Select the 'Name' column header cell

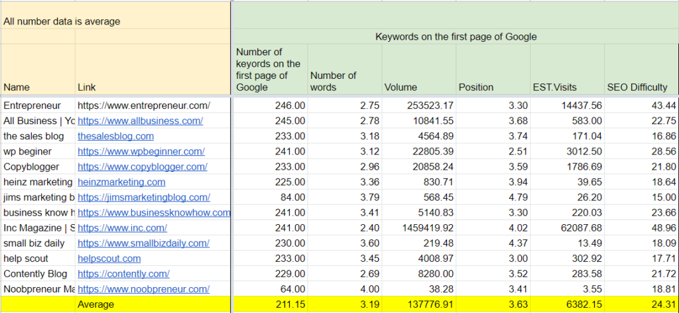click(38, 69)
